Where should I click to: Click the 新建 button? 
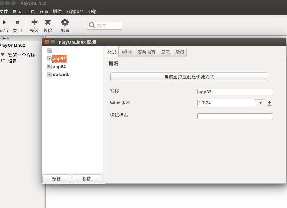coord(56,179)
